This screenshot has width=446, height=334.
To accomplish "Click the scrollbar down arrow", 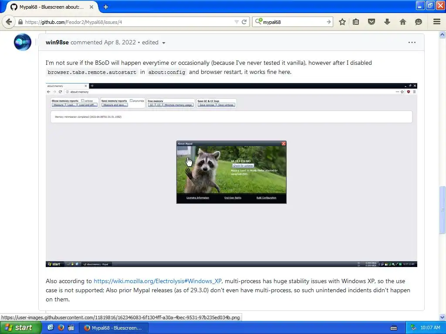I will click(443, 317).
